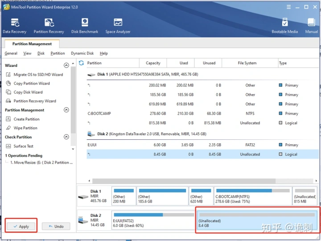Screen dimensions: 321x241
Task: Open the General menu
Action: [x=11, y=53]
